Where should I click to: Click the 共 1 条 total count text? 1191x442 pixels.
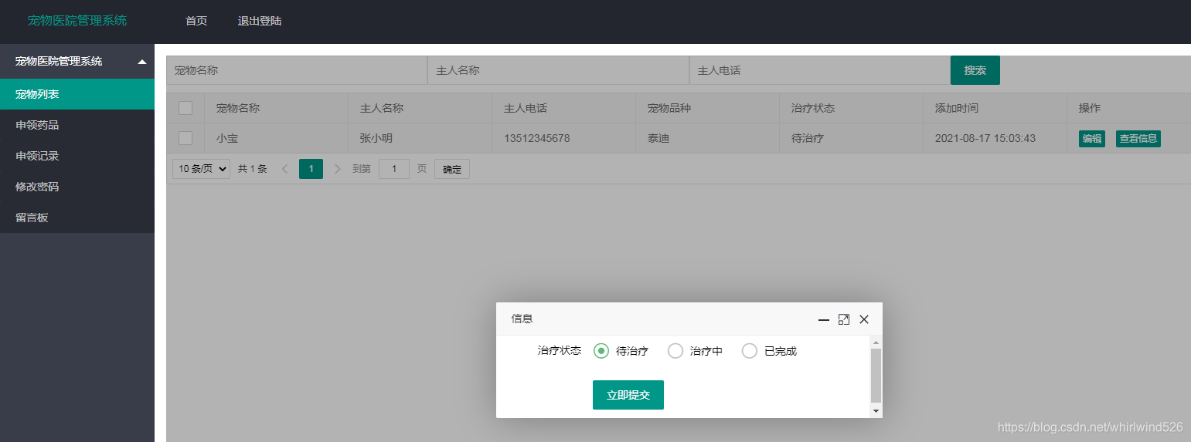[252, 169]
